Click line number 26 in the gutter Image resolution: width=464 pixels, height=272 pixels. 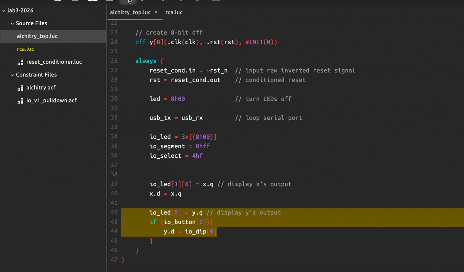(114, 61)
